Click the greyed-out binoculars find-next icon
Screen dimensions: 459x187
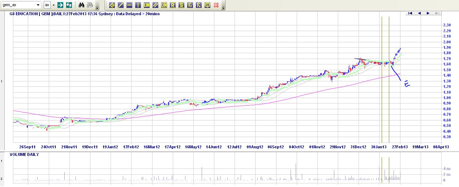(x=90, y=5)
